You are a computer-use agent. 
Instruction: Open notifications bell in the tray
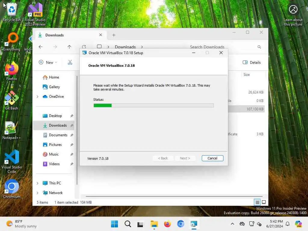tap(288, 224)
